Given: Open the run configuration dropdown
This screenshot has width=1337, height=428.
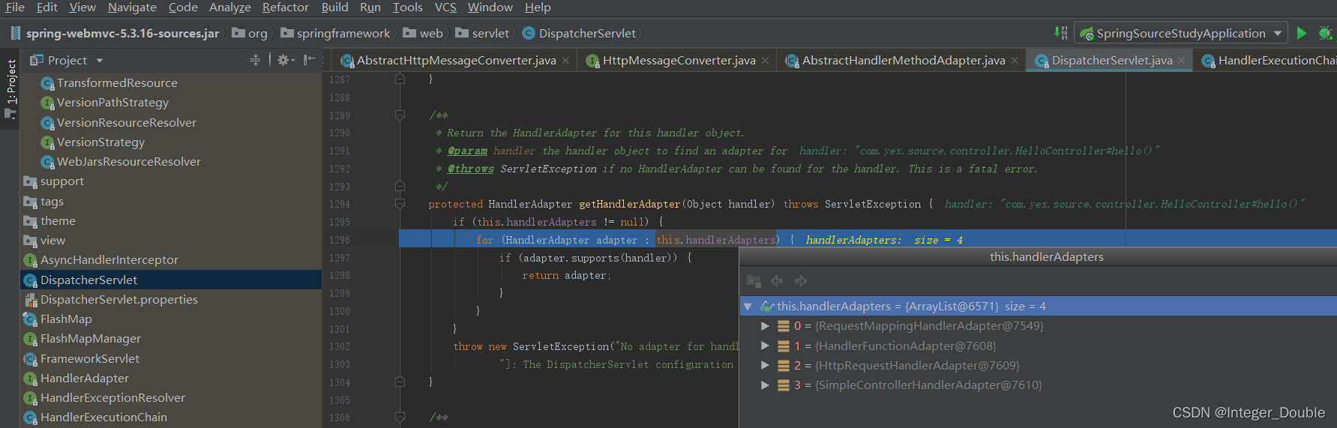Looking at the screenshot, I should point(1277,33).
